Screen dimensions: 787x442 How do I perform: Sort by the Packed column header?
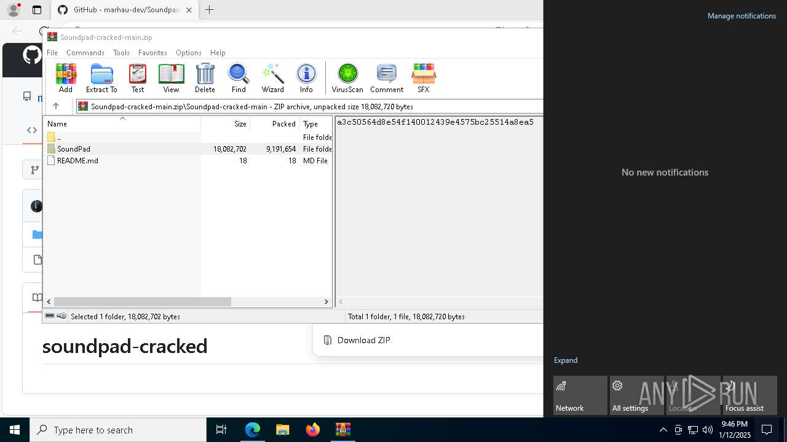click(x=275, y=123)
